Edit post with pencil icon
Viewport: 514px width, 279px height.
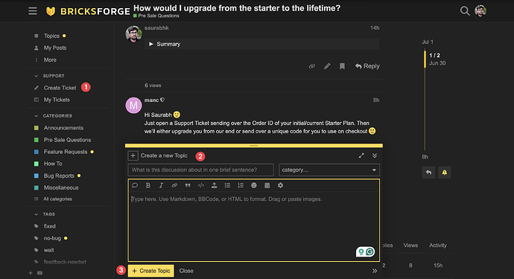pos(327,66)
